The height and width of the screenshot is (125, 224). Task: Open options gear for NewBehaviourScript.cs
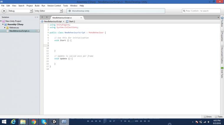[37, 31]
